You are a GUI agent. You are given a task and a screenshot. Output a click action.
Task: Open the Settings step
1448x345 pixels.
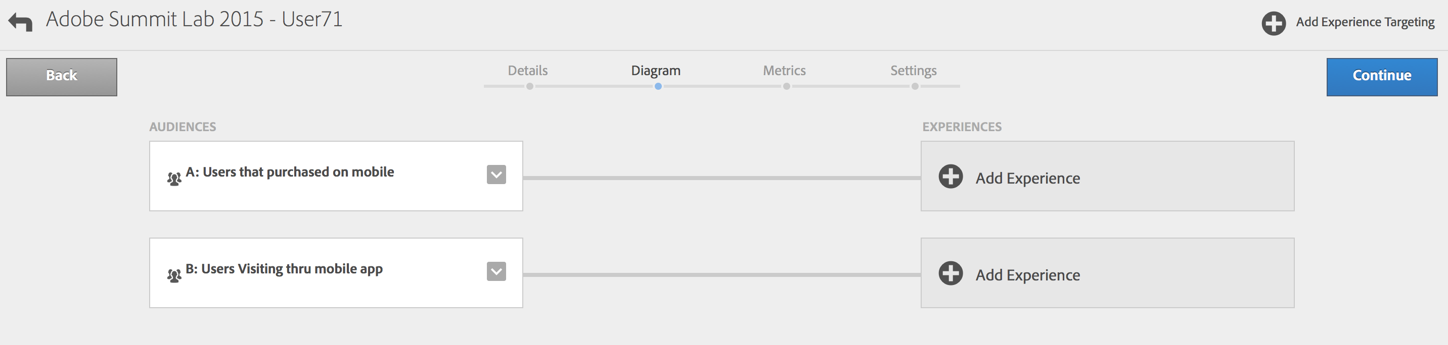pos(913,71)
